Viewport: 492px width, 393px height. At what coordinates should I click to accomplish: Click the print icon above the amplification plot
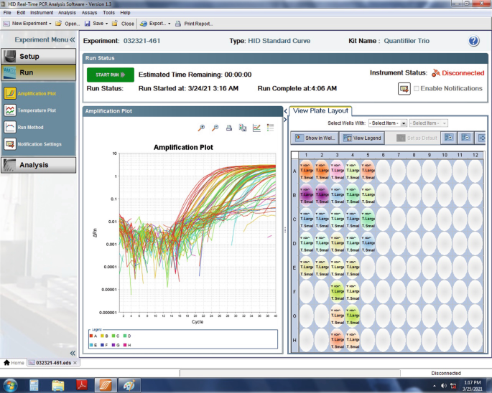coord(229,128)
